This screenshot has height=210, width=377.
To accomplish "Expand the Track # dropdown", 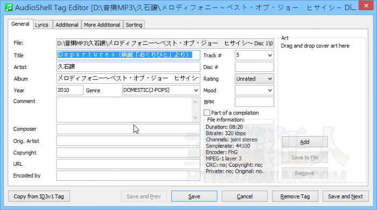I will [x=270, y=56].
